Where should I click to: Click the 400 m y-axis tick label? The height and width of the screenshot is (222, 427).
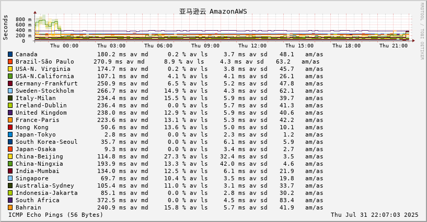(24, 30)
